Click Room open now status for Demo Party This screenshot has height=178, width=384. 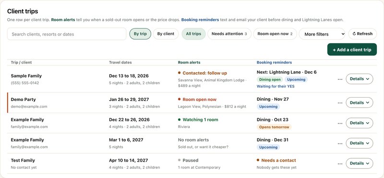tap(197, 100)
